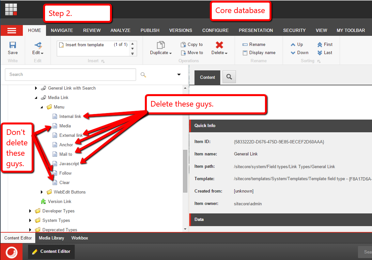
Task: Click the content tree vertical scrollbar
Action: [185, 171]
